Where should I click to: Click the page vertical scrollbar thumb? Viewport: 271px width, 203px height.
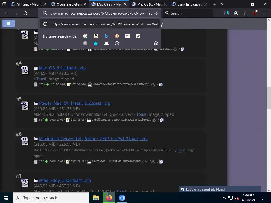click(269, 98)
